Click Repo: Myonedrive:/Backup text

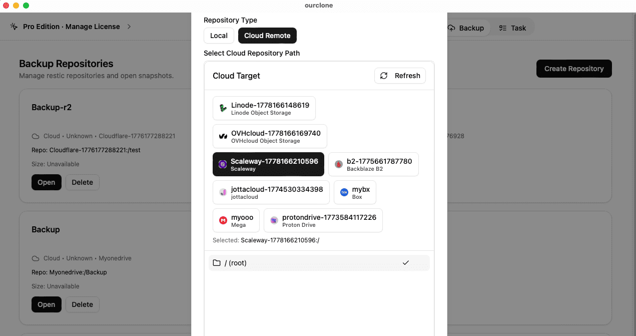69,272
